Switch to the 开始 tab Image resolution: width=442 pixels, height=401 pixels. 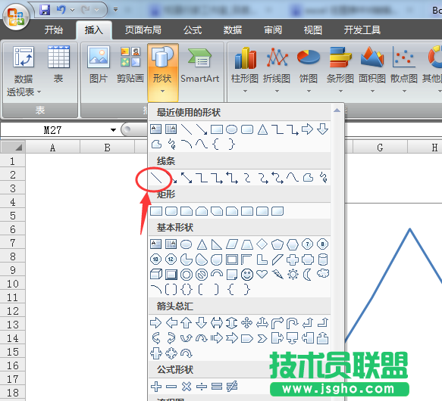pyautogui.click(x=54, y=30)
